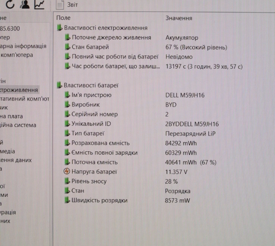
Task: Select the highlighted електроживлення sidebar item
Action: coord(19,90)
